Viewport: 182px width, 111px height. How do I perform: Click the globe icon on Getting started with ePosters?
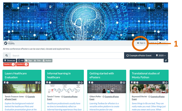pyautogui.click(x=92, y=83)
